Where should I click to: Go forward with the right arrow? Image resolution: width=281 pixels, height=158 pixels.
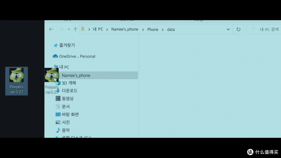click(61, 29)
